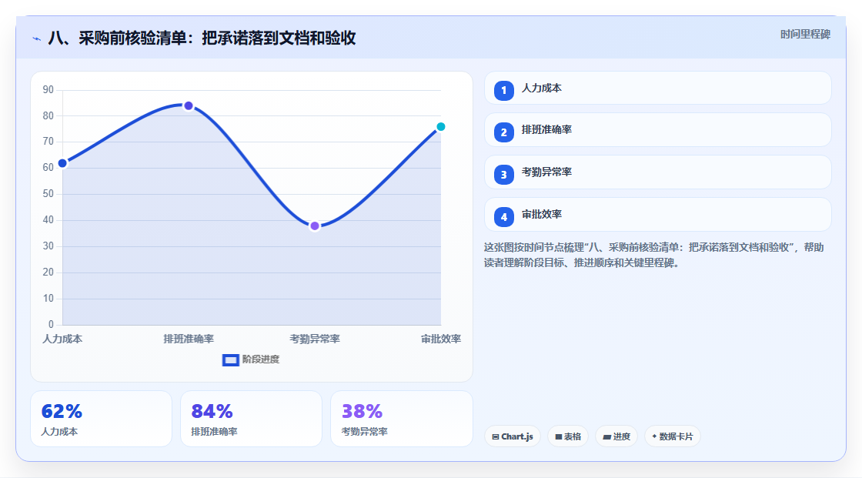
Task: Click the 审批效率 x-axis label
Action: click(441, 339)
